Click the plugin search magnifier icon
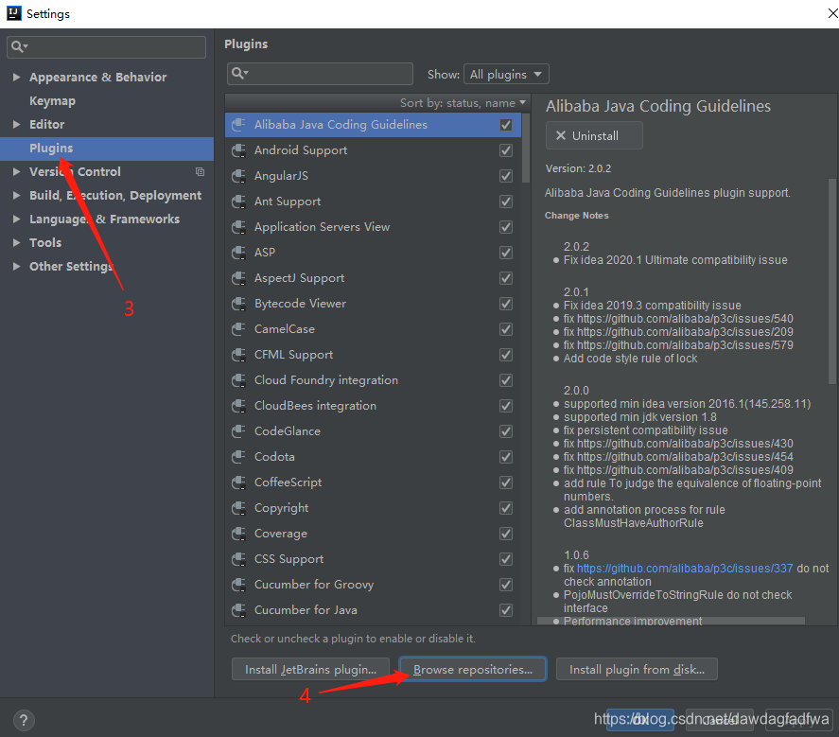 (x=239, y=74)
